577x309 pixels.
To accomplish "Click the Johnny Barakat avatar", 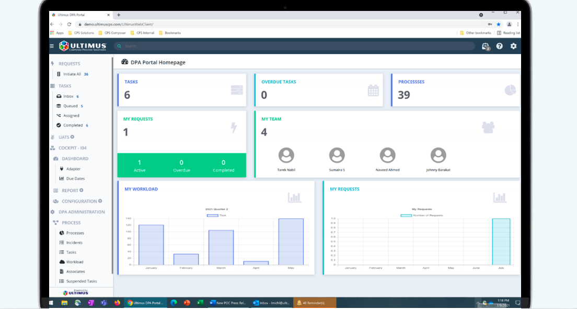I will click(x=438, y=155).
